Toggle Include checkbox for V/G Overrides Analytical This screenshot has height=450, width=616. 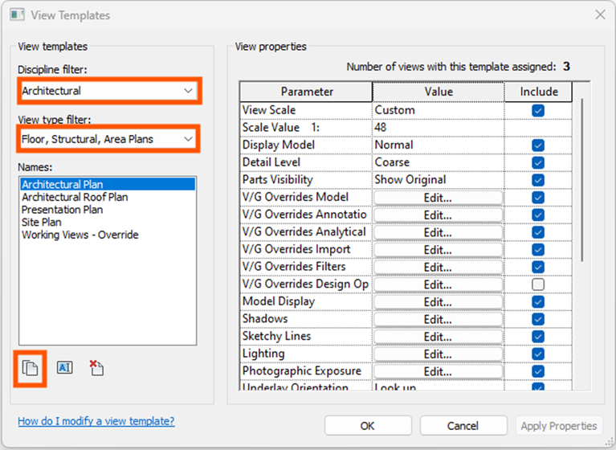[538, 232]
